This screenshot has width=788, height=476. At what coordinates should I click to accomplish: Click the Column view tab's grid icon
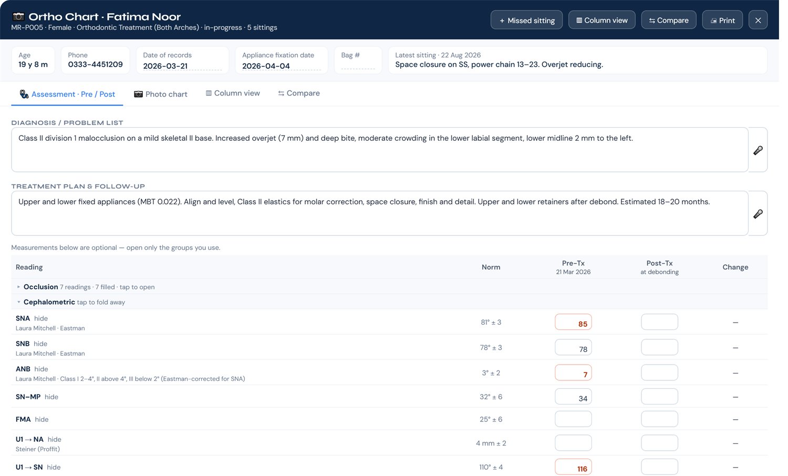pyautogui.click(x=209, y=93)
